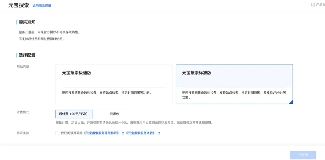The height and width of the screenshot is (160, 325).
Task: Open 返回商品详情 link
Action: point(42,6)
